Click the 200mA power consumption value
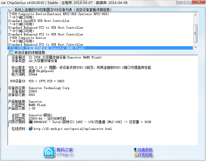Image resolution: width=206 pixels, height=161 pixels. [x=33, y=74]
